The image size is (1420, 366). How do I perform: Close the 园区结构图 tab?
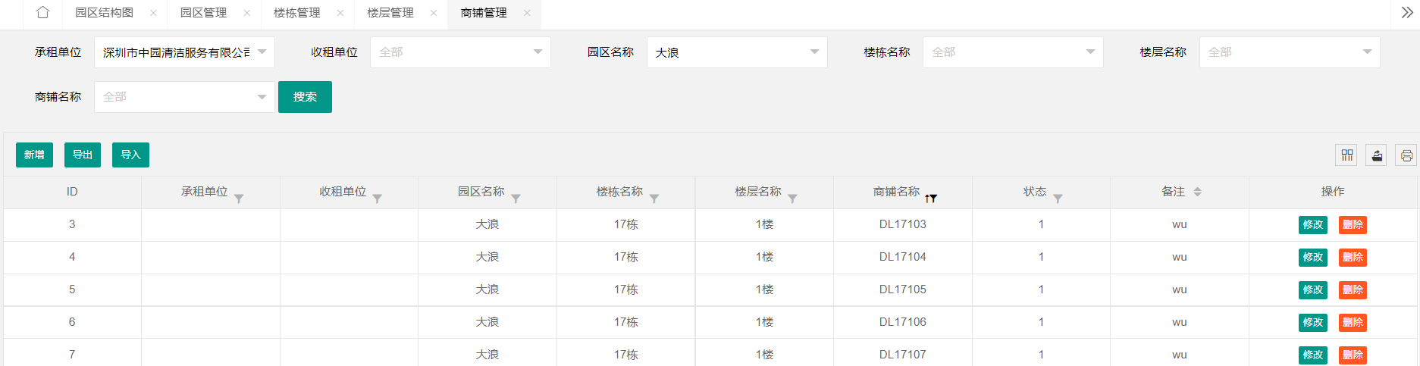pos(153,13)
